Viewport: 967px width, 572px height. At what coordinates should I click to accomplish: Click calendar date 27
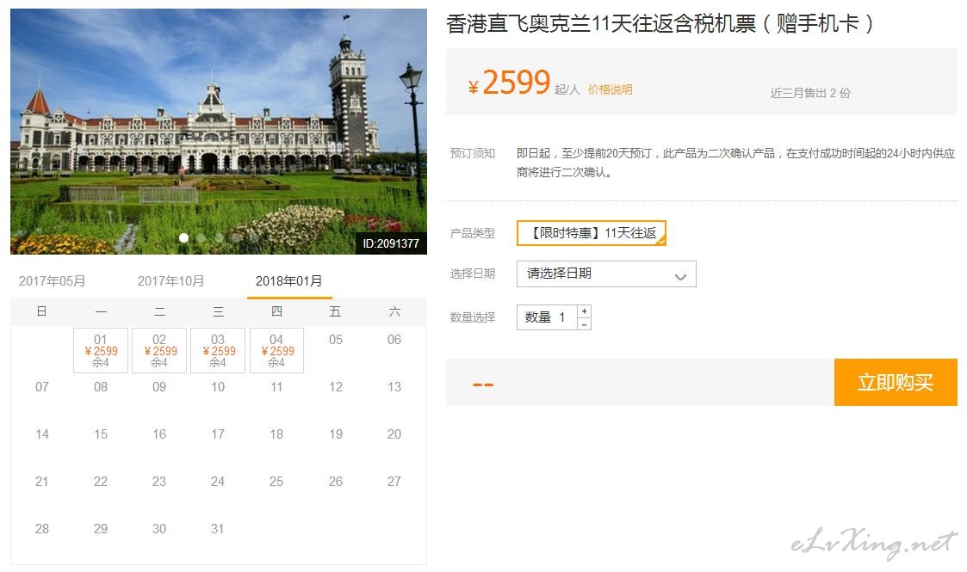pos(394,482)
